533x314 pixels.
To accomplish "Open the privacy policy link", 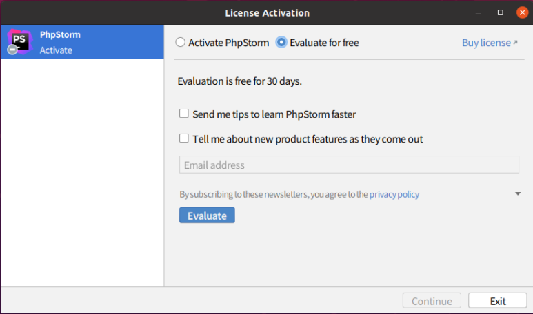I will (x=394, y=194).
